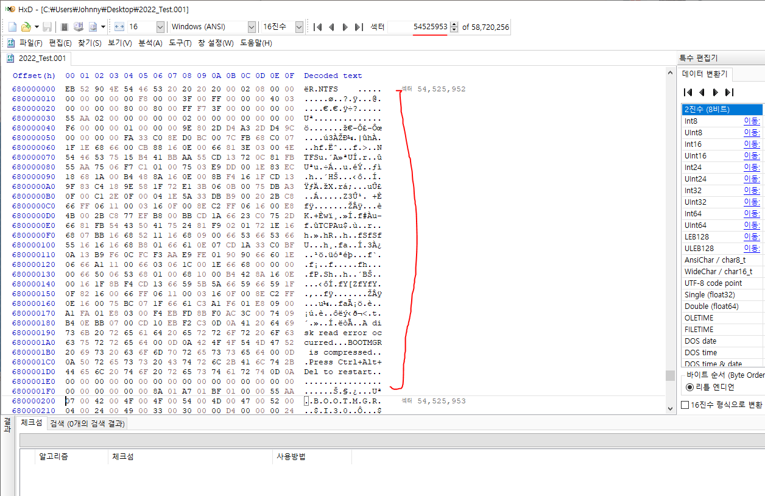The image size is (765, 496).
Task: Open the 보기(V) menu
Action: point(119,43)
